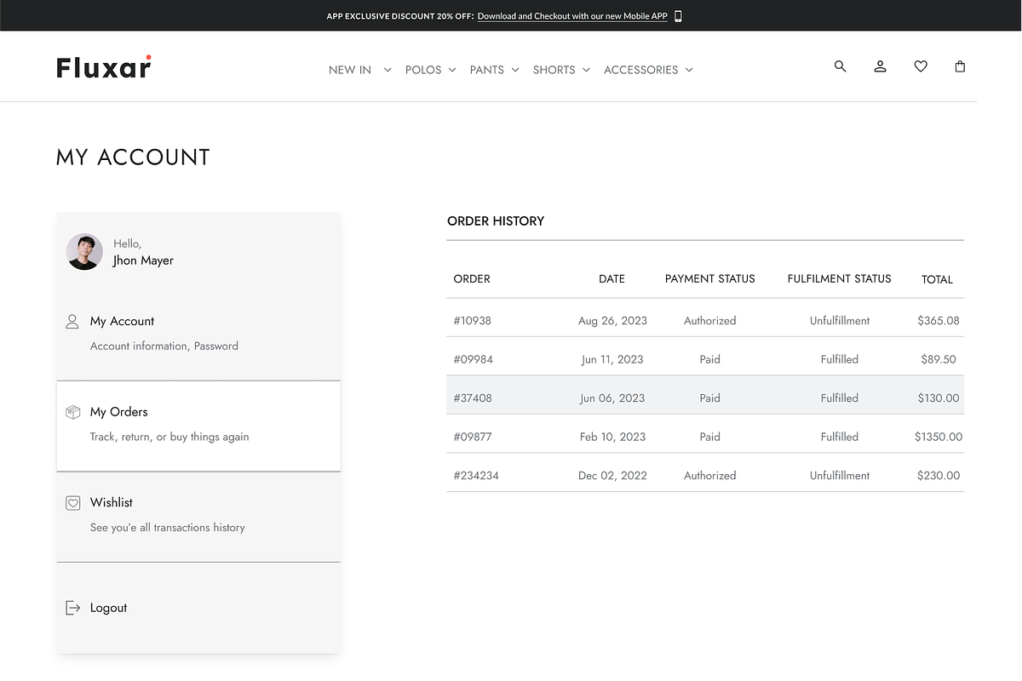
Task: Click the TOTAL column header
Action: coord(938,279)
